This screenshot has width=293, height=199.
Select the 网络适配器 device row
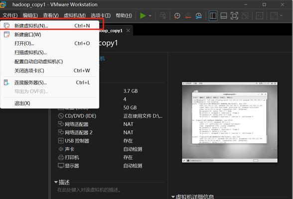point(110,124)
